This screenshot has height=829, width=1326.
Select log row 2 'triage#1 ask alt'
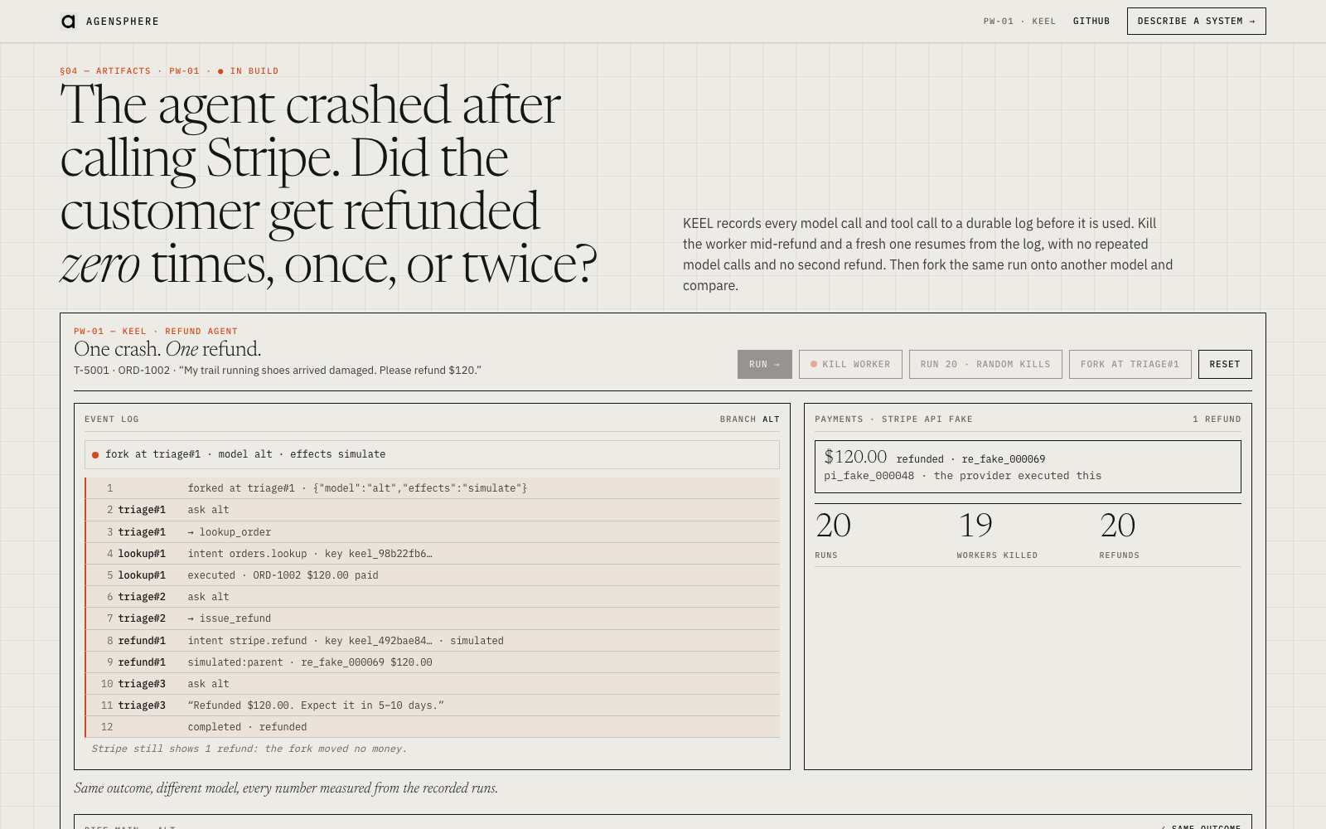[432, 510]
